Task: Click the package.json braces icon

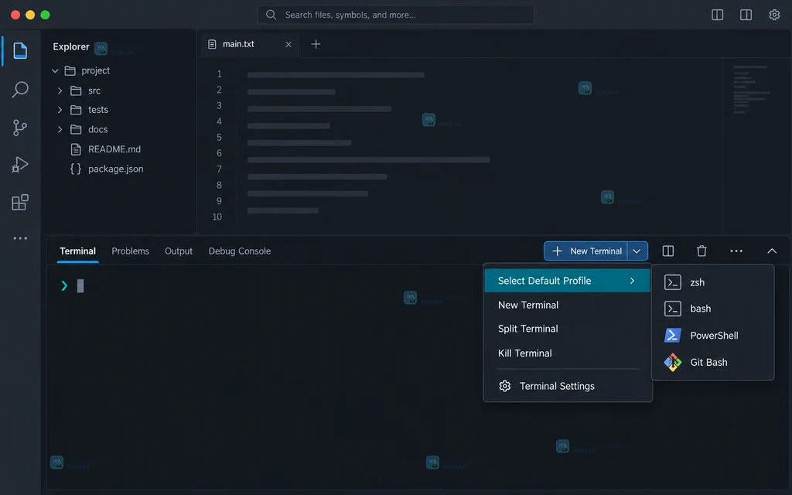Action: [76, 169]
